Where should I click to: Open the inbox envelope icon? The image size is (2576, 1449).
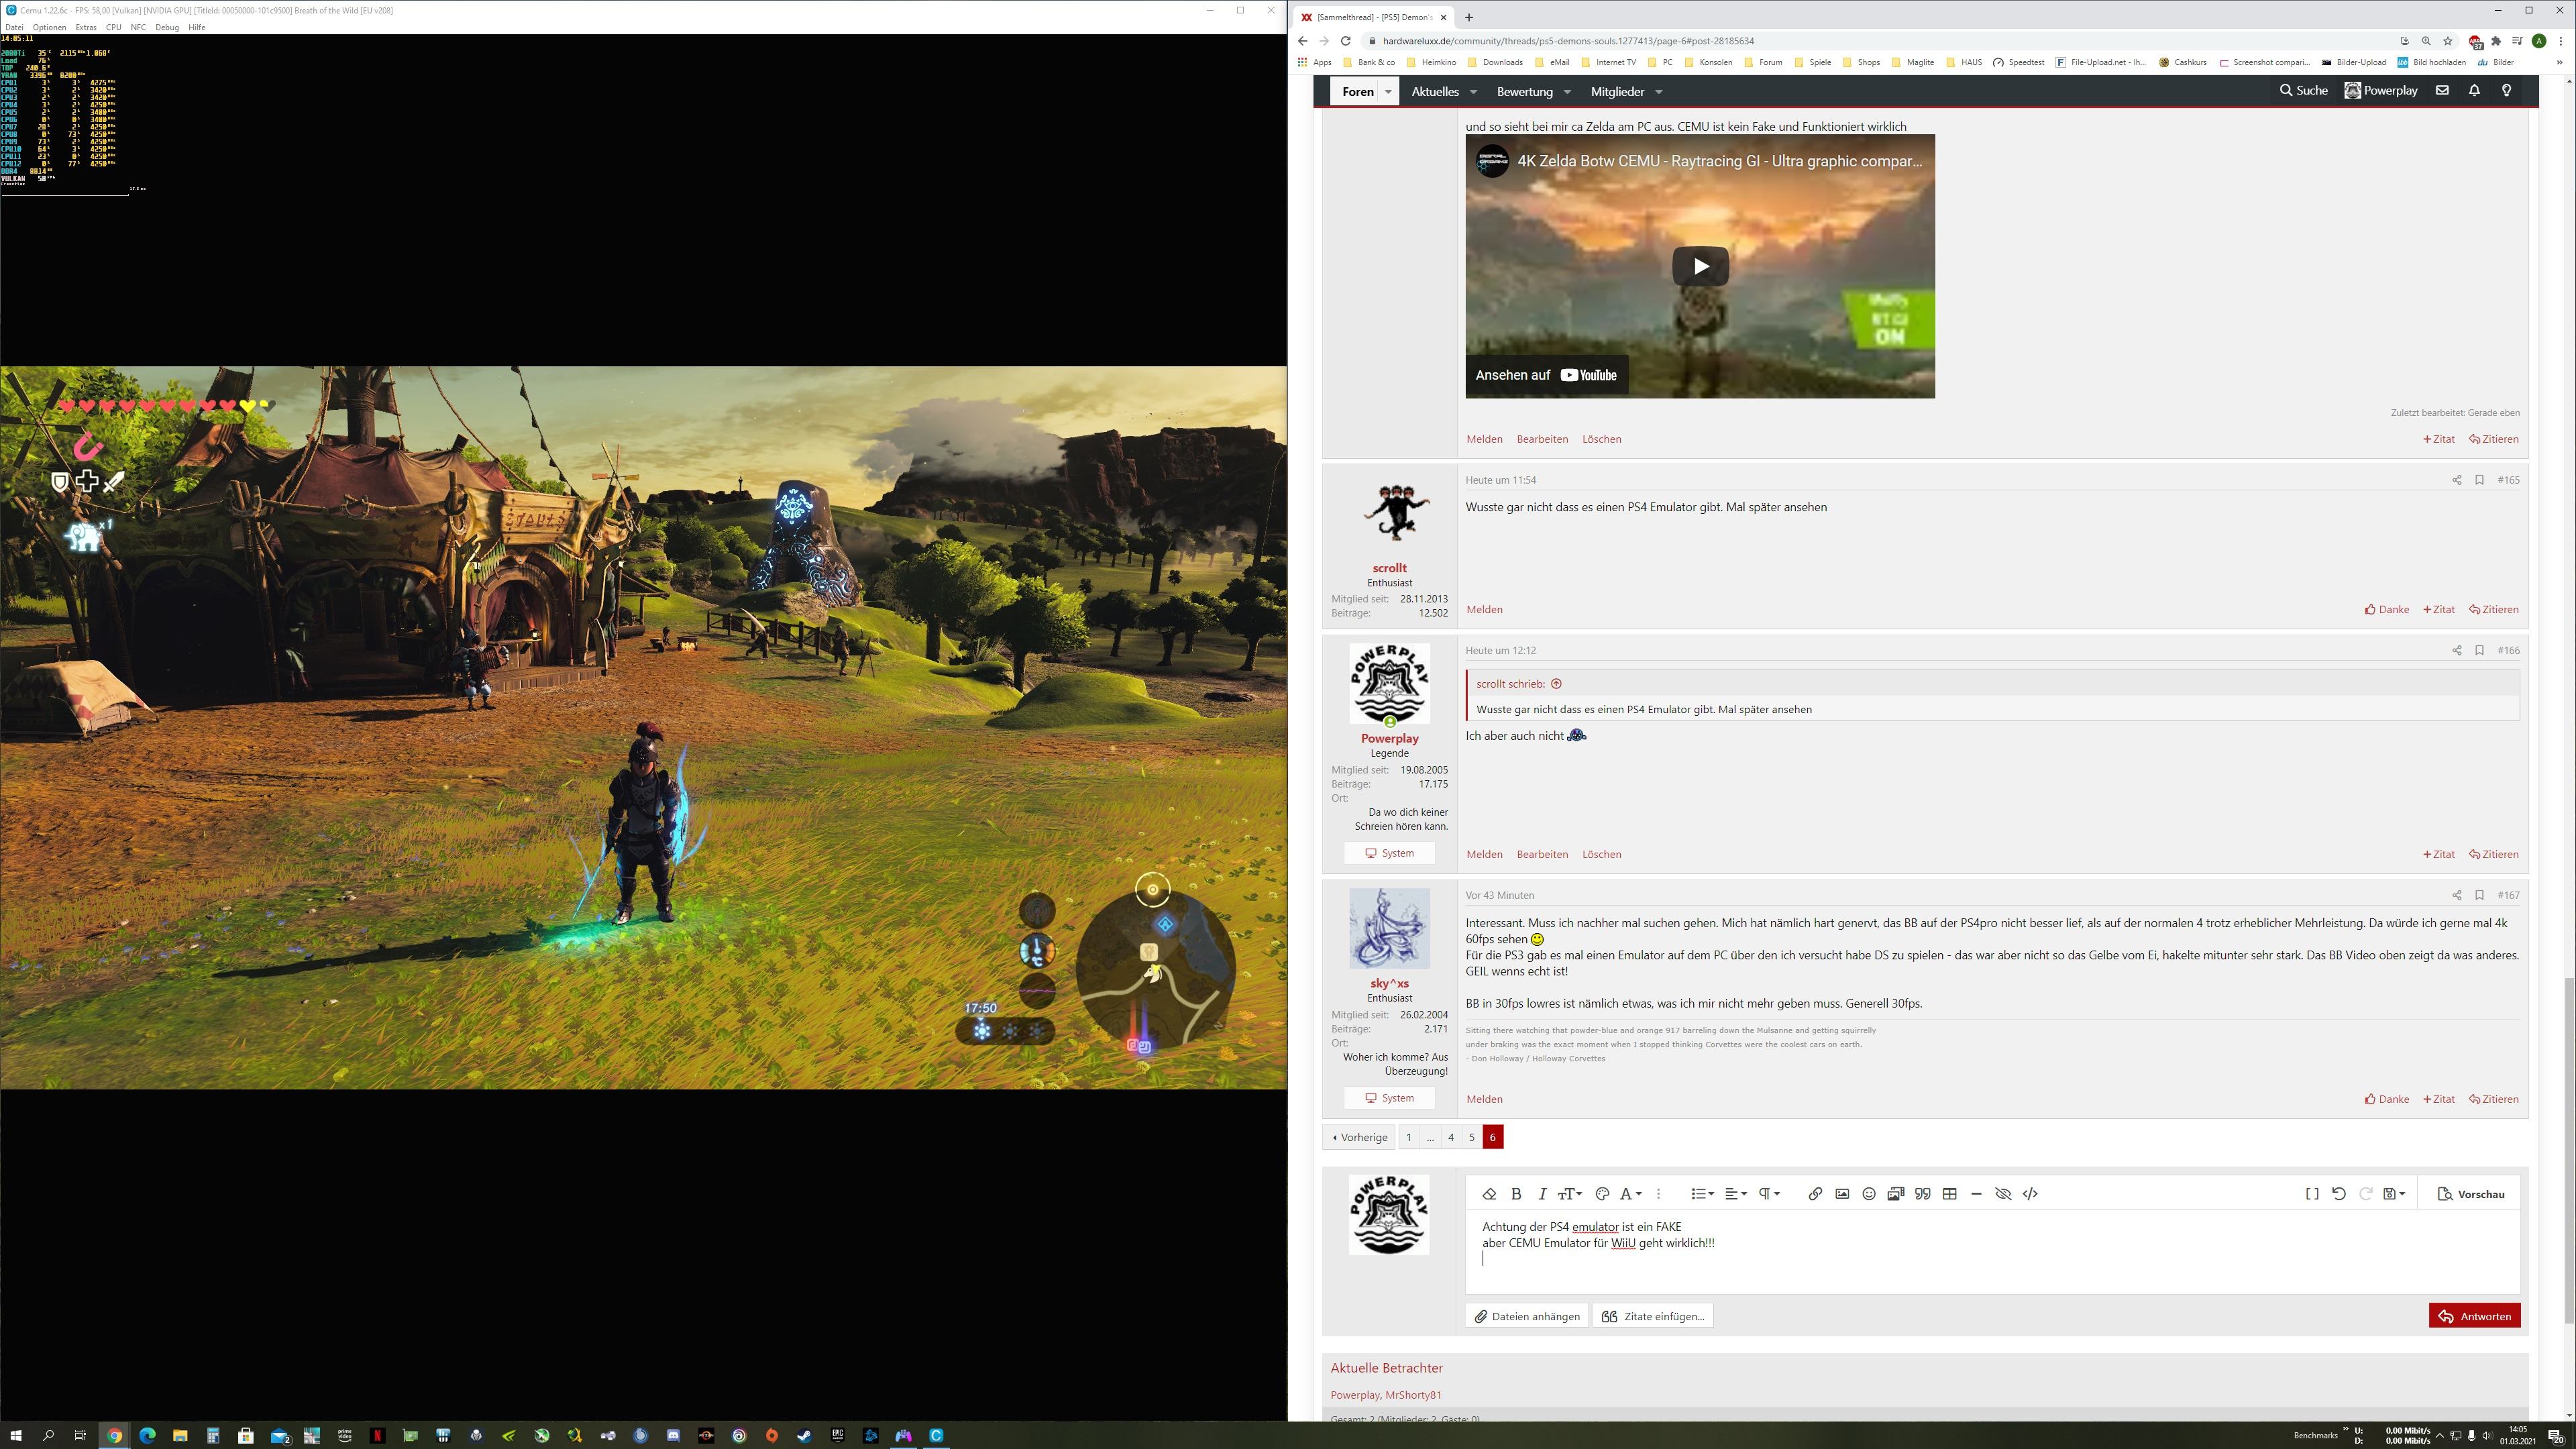tap(2442, 90)
